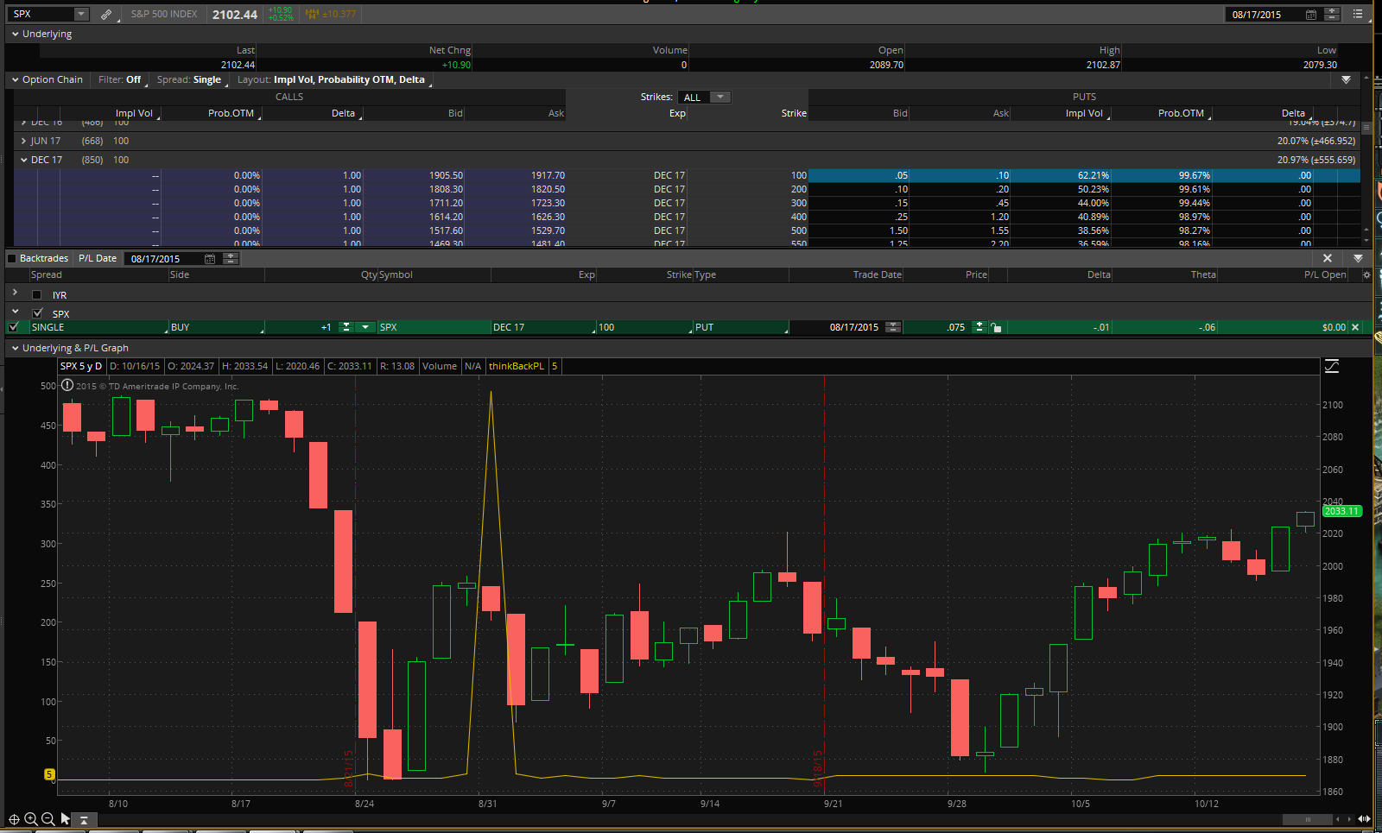Open the Layout dropdown
The image size is (1382, 833).
333,79
